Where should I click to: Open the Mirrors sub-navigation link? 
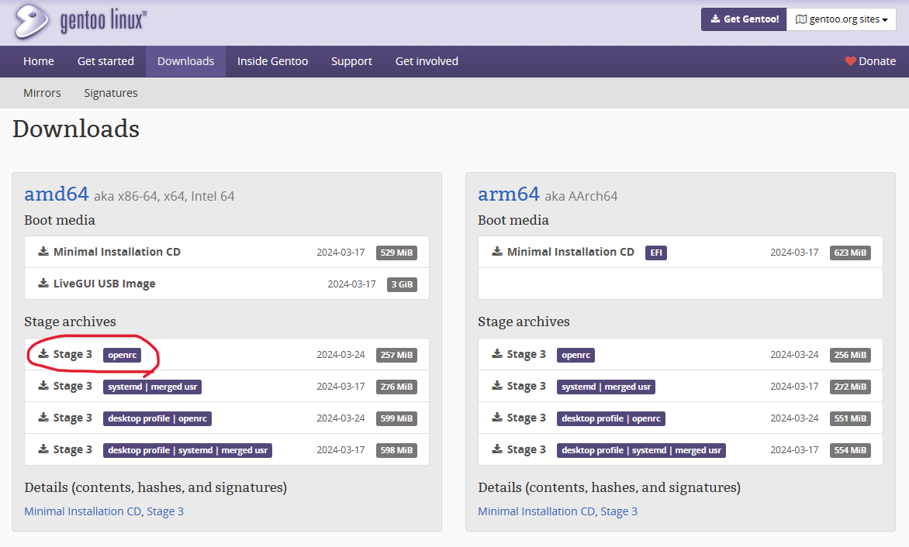(x=43, y=93)
